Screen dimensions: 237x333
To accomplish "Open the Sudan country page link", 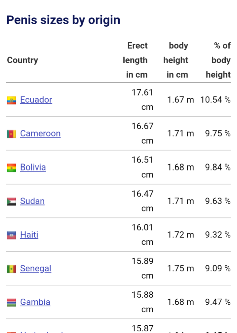I will click(x=32, y=201).
